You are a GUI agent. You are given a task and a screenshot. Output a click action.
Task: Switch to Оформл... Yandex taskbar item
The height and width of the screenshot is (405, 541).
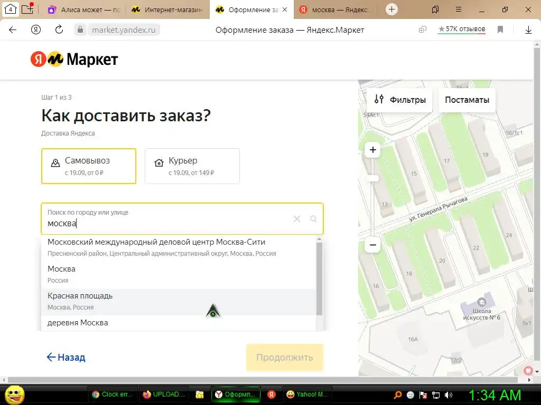coord(235,394)
